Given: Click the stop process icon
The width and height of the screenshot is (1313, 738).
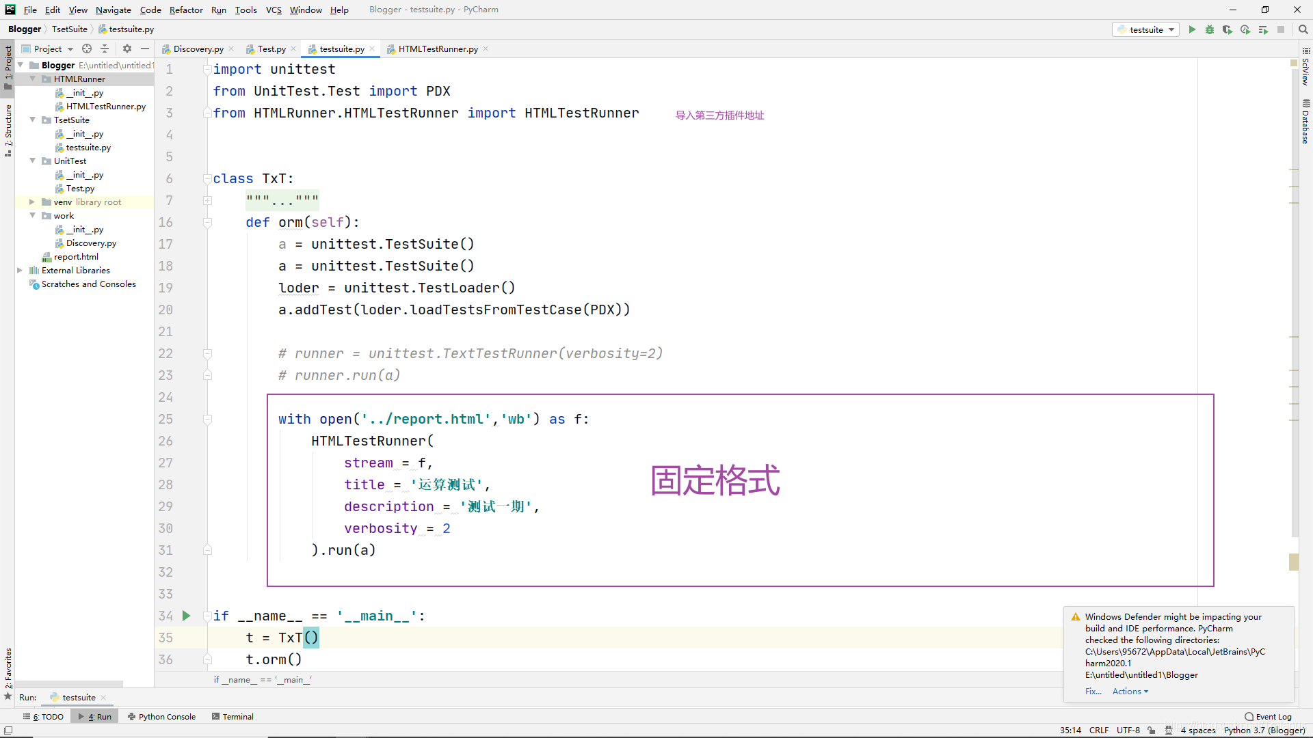Looking at the screenshot, I should (1281, 29).
